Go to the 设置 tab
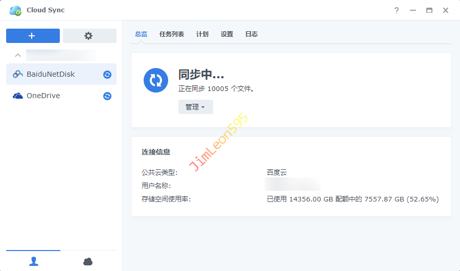Image resolution: width=460 pixels, height=271 pixels. 227,34
